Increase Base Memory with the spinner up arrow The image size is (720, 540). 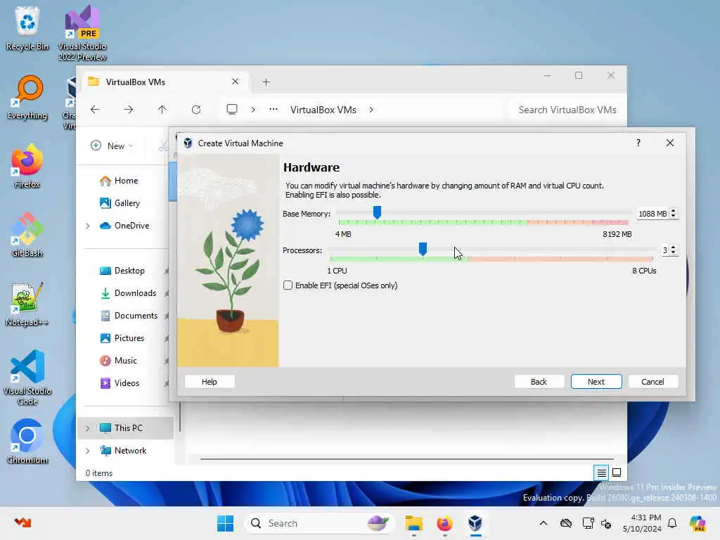click(x=673, y=211)
